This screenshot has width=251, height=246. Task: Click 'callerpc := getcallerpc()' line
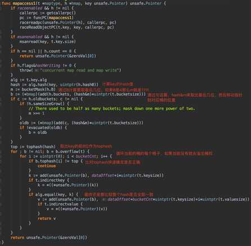[48, 13]
